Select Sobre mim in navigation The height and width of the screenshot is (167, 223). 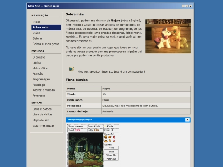pos(46,27)
